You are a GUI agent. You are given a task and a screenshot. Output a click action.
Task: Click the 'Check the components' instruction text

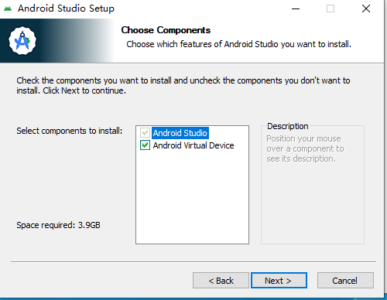tap(183, 86)
